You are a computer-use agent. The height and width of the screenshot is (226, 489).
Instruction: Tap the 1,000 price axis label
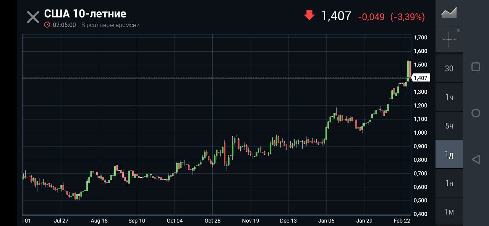click(x=420, y=133)
